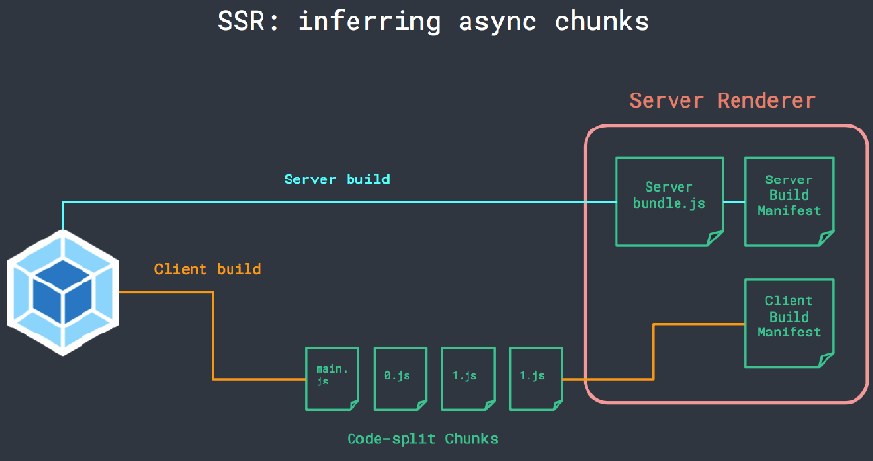Click the 1.js chunk right of 0.js

coord(467,378)
